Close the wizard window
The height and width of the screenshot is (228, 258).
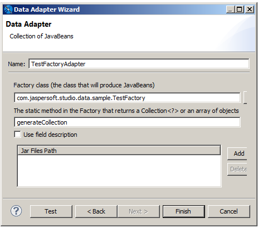coord(250,9)
